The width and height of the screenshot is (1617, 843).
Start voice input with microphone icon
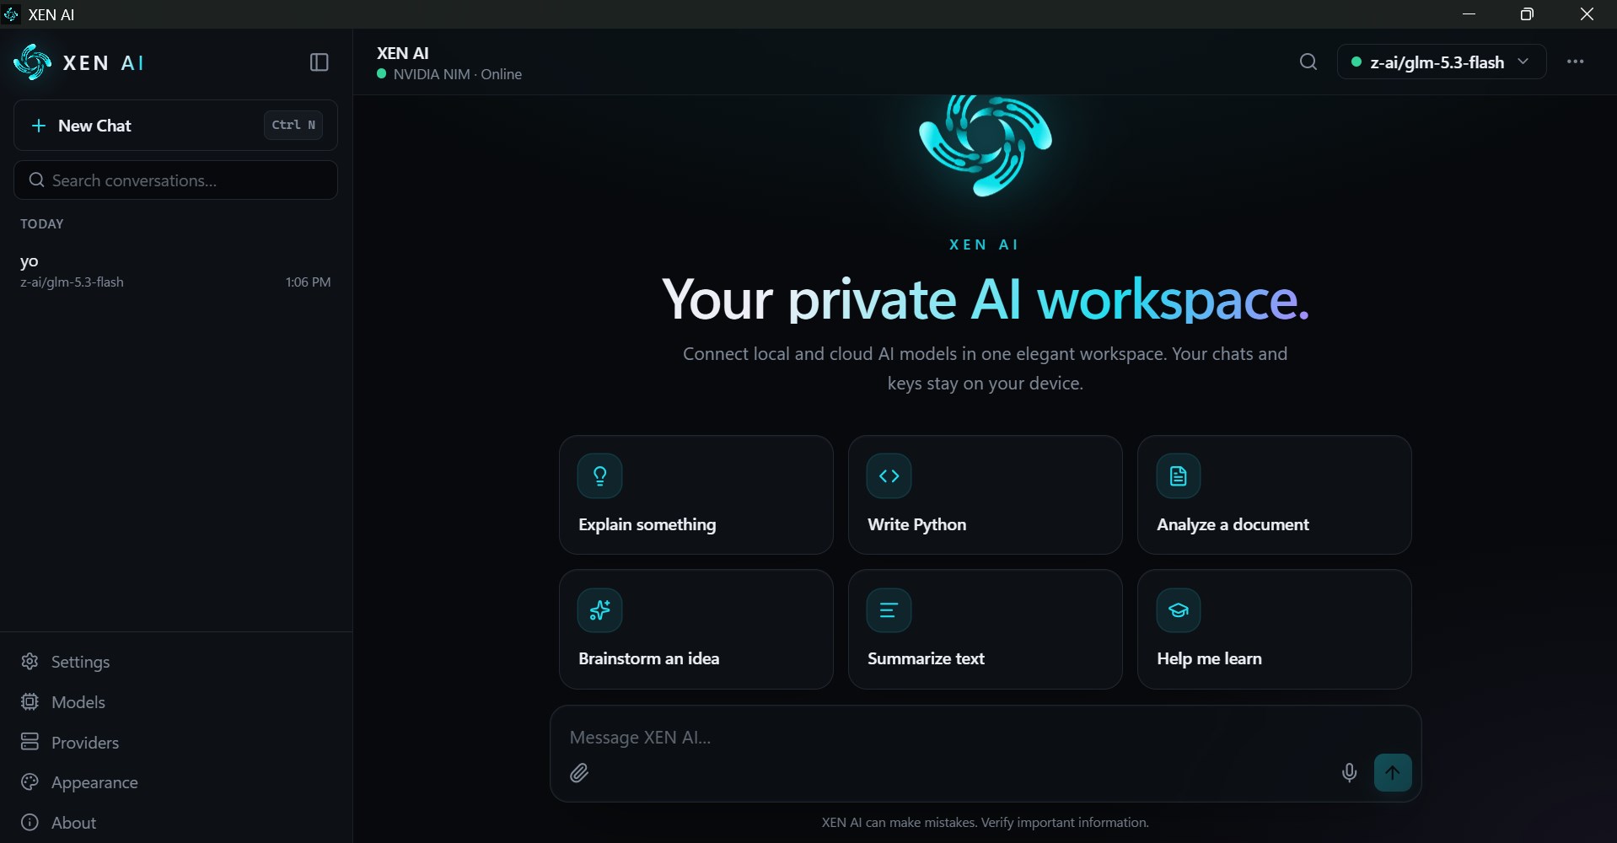click(x=1350, y=773)
